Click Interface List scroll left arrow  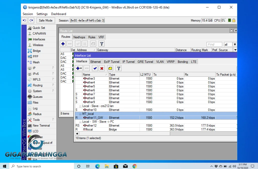coord(77,134)
